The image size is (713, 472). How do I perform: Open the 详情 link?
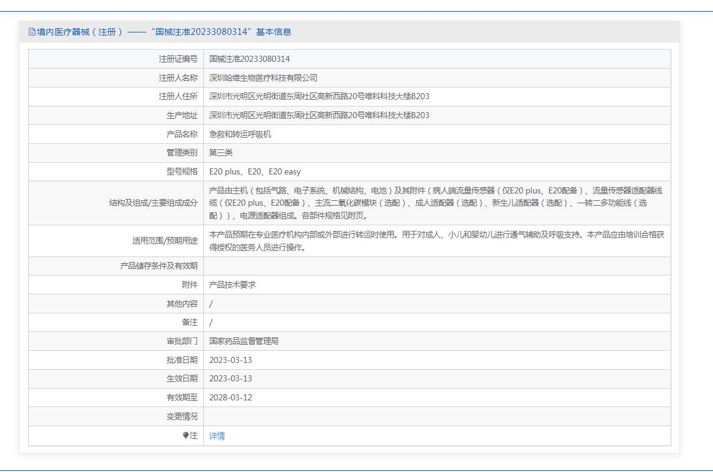(x=217, y=436)
